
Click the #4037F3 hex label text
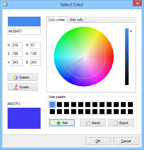(x=14, y=104)
